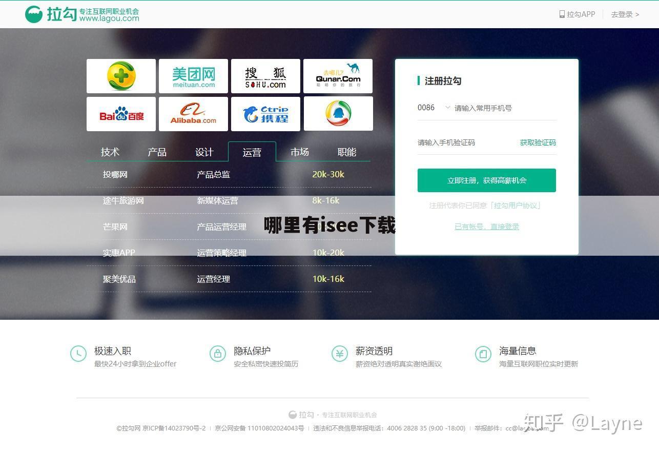Open 京ICP备14023790号-2 footer link
659x452 pixels.
click(x=174, y=428)
